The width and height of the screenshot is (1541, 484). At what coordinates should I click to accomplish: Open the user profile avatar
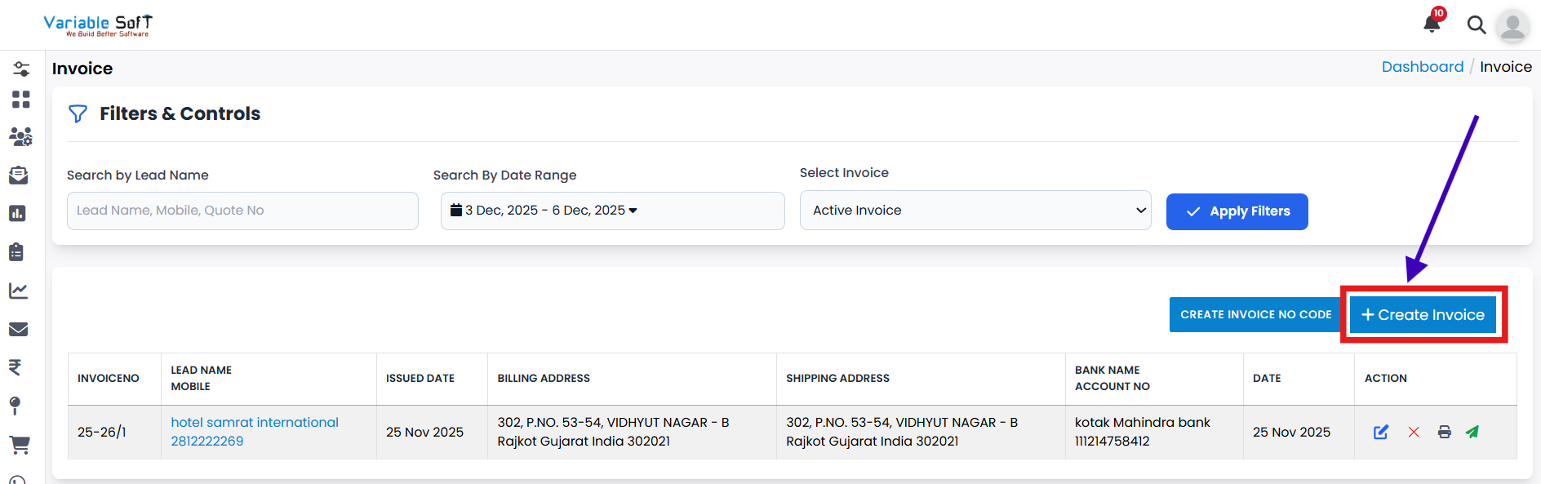tap(1512, 26)
